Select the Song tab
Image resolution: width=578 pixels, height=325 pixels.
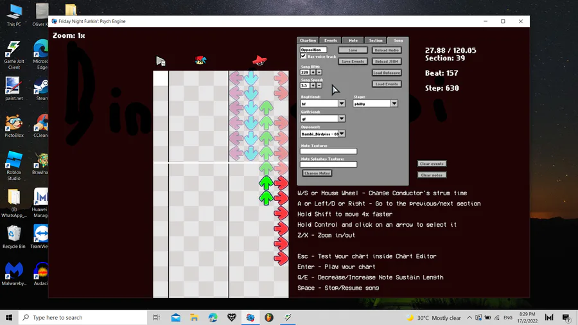pos(398,40)
